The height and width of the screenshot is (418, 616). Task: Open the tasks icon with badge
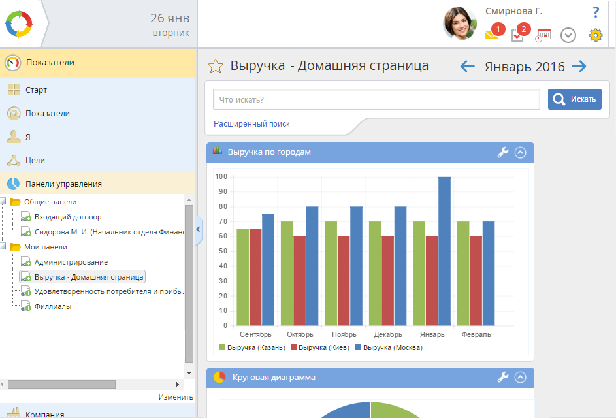coord(519,35)
